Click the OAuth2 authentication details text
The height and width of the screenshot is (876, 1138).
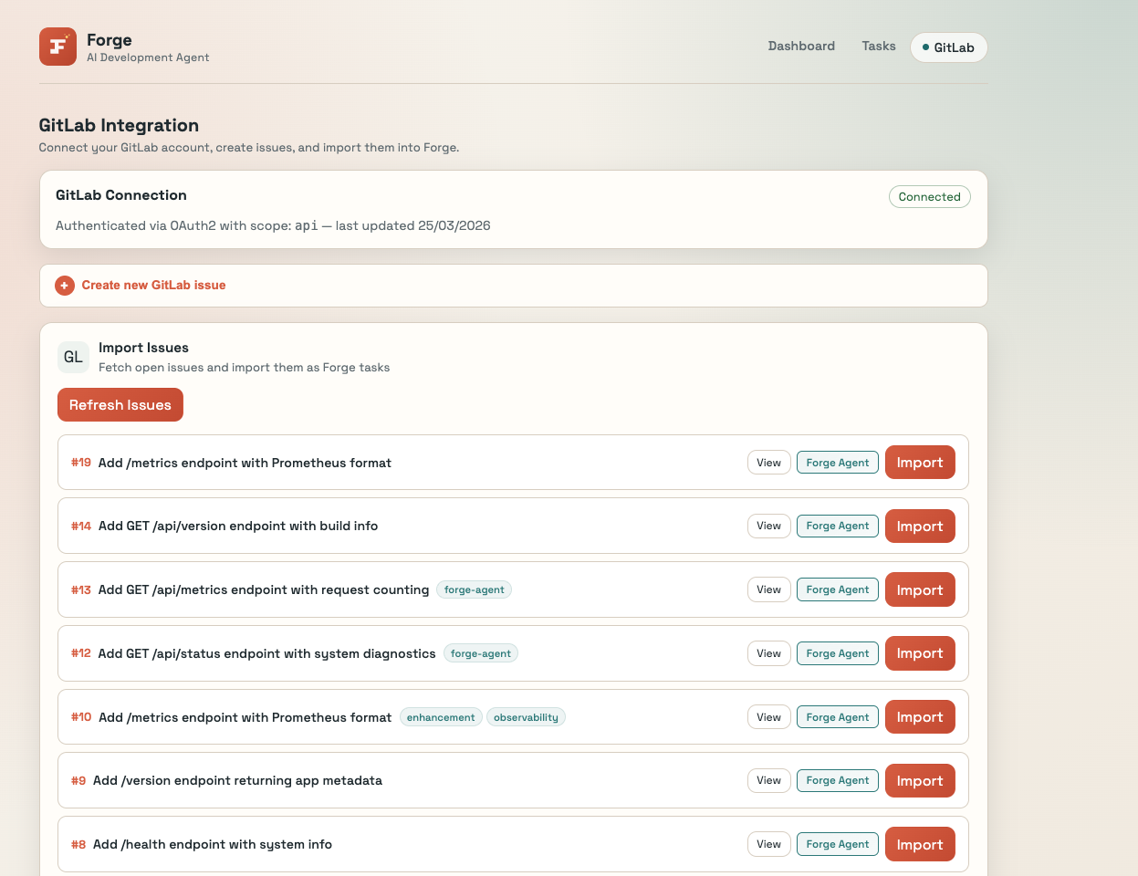click(x=273, y=225)
